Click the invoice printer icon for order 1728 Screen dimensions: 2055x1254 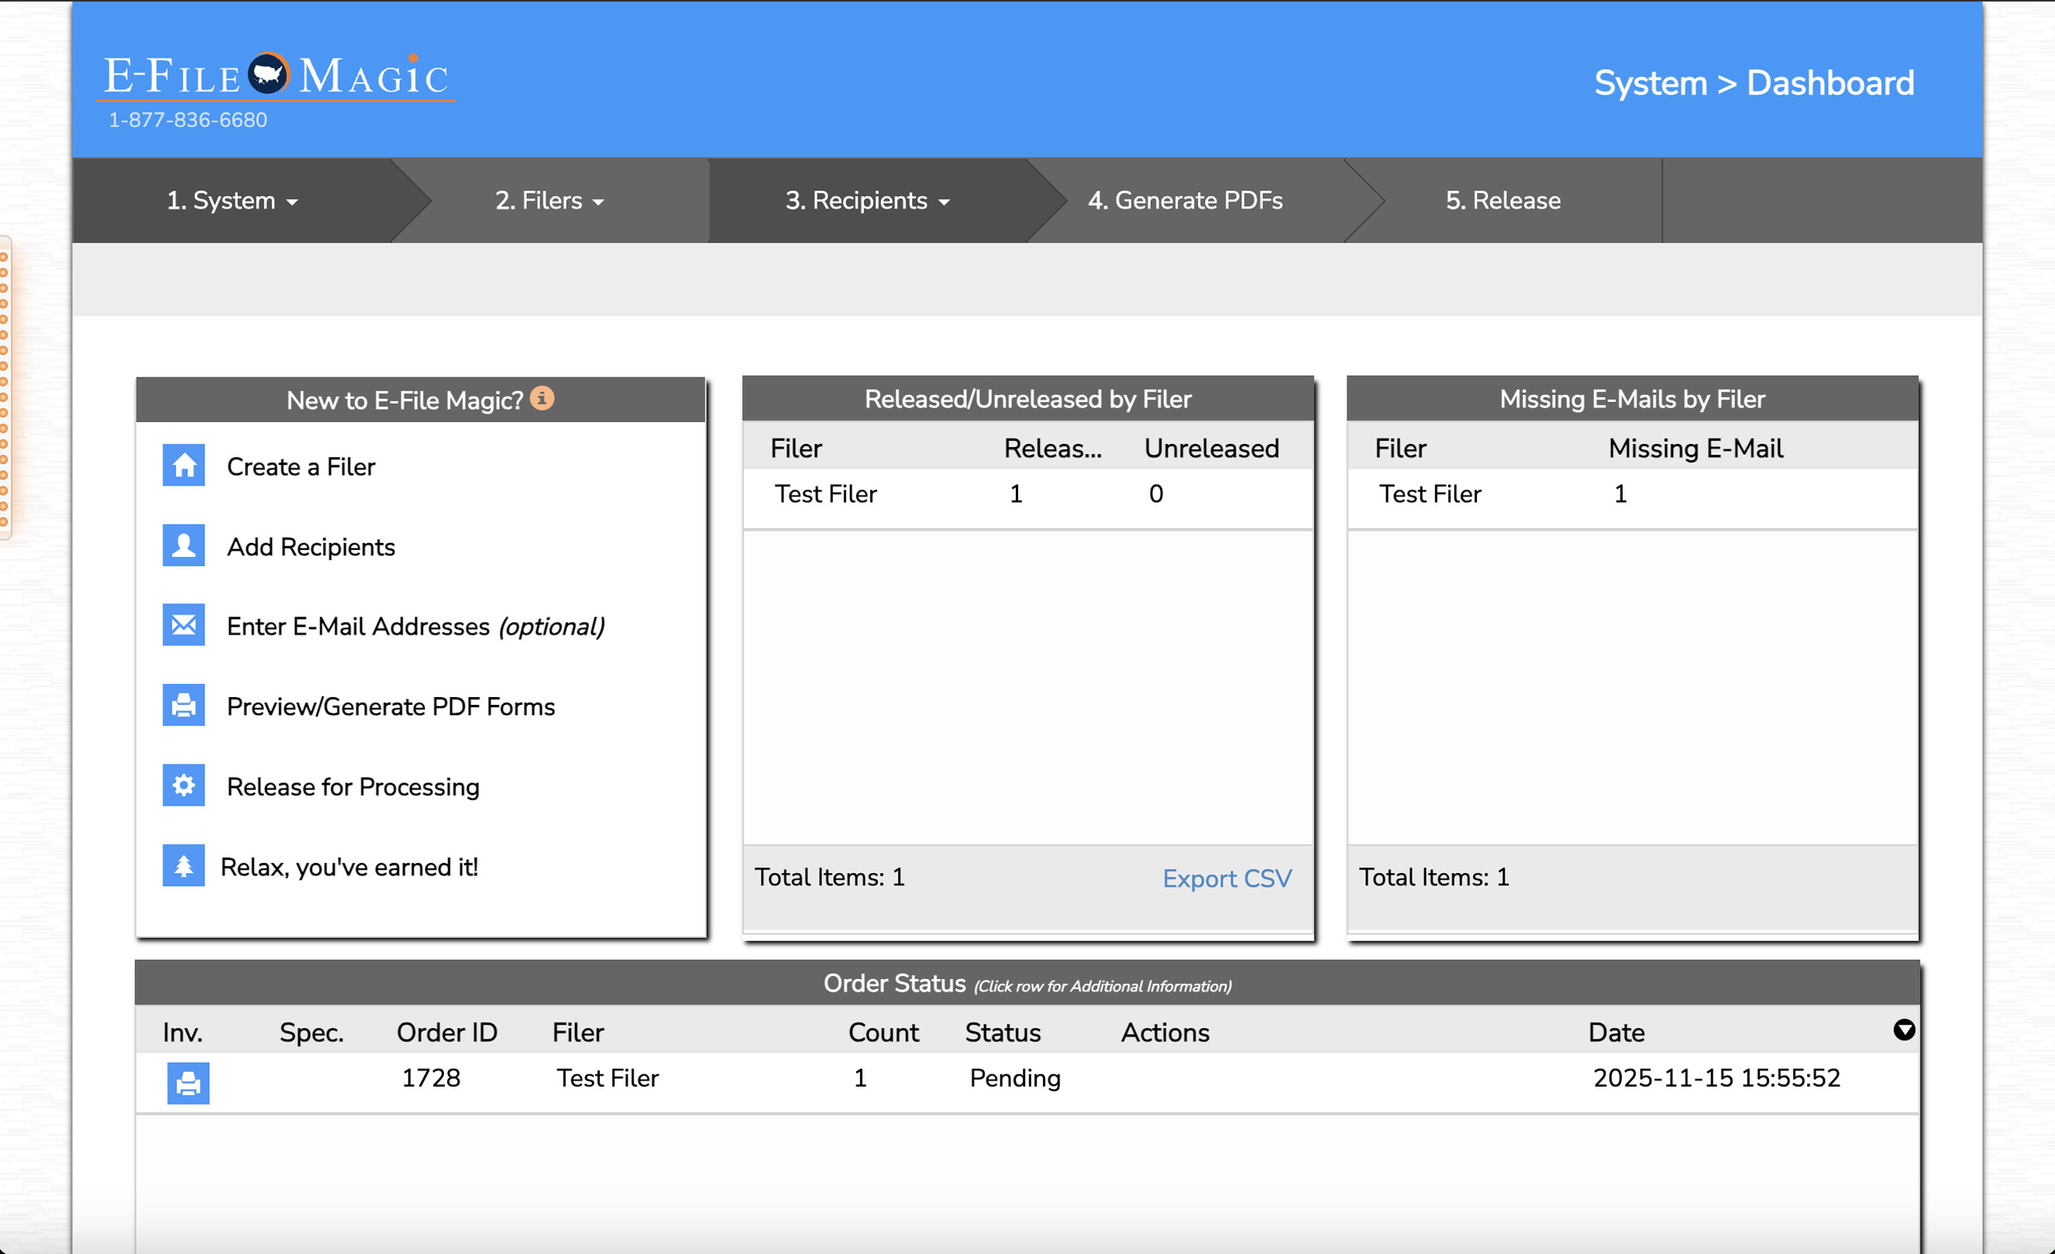tap(188, 1082)
